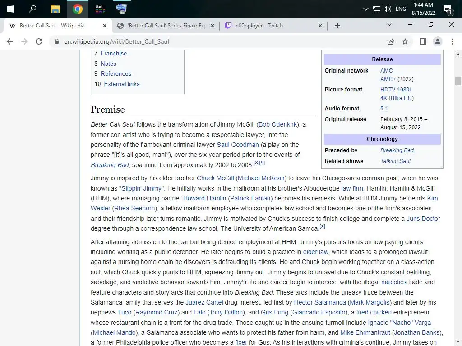Image resolution: width=462 pixels, height=346 pixels.
Task: Open Windows search from the taskbar
Action: point(32,9)
